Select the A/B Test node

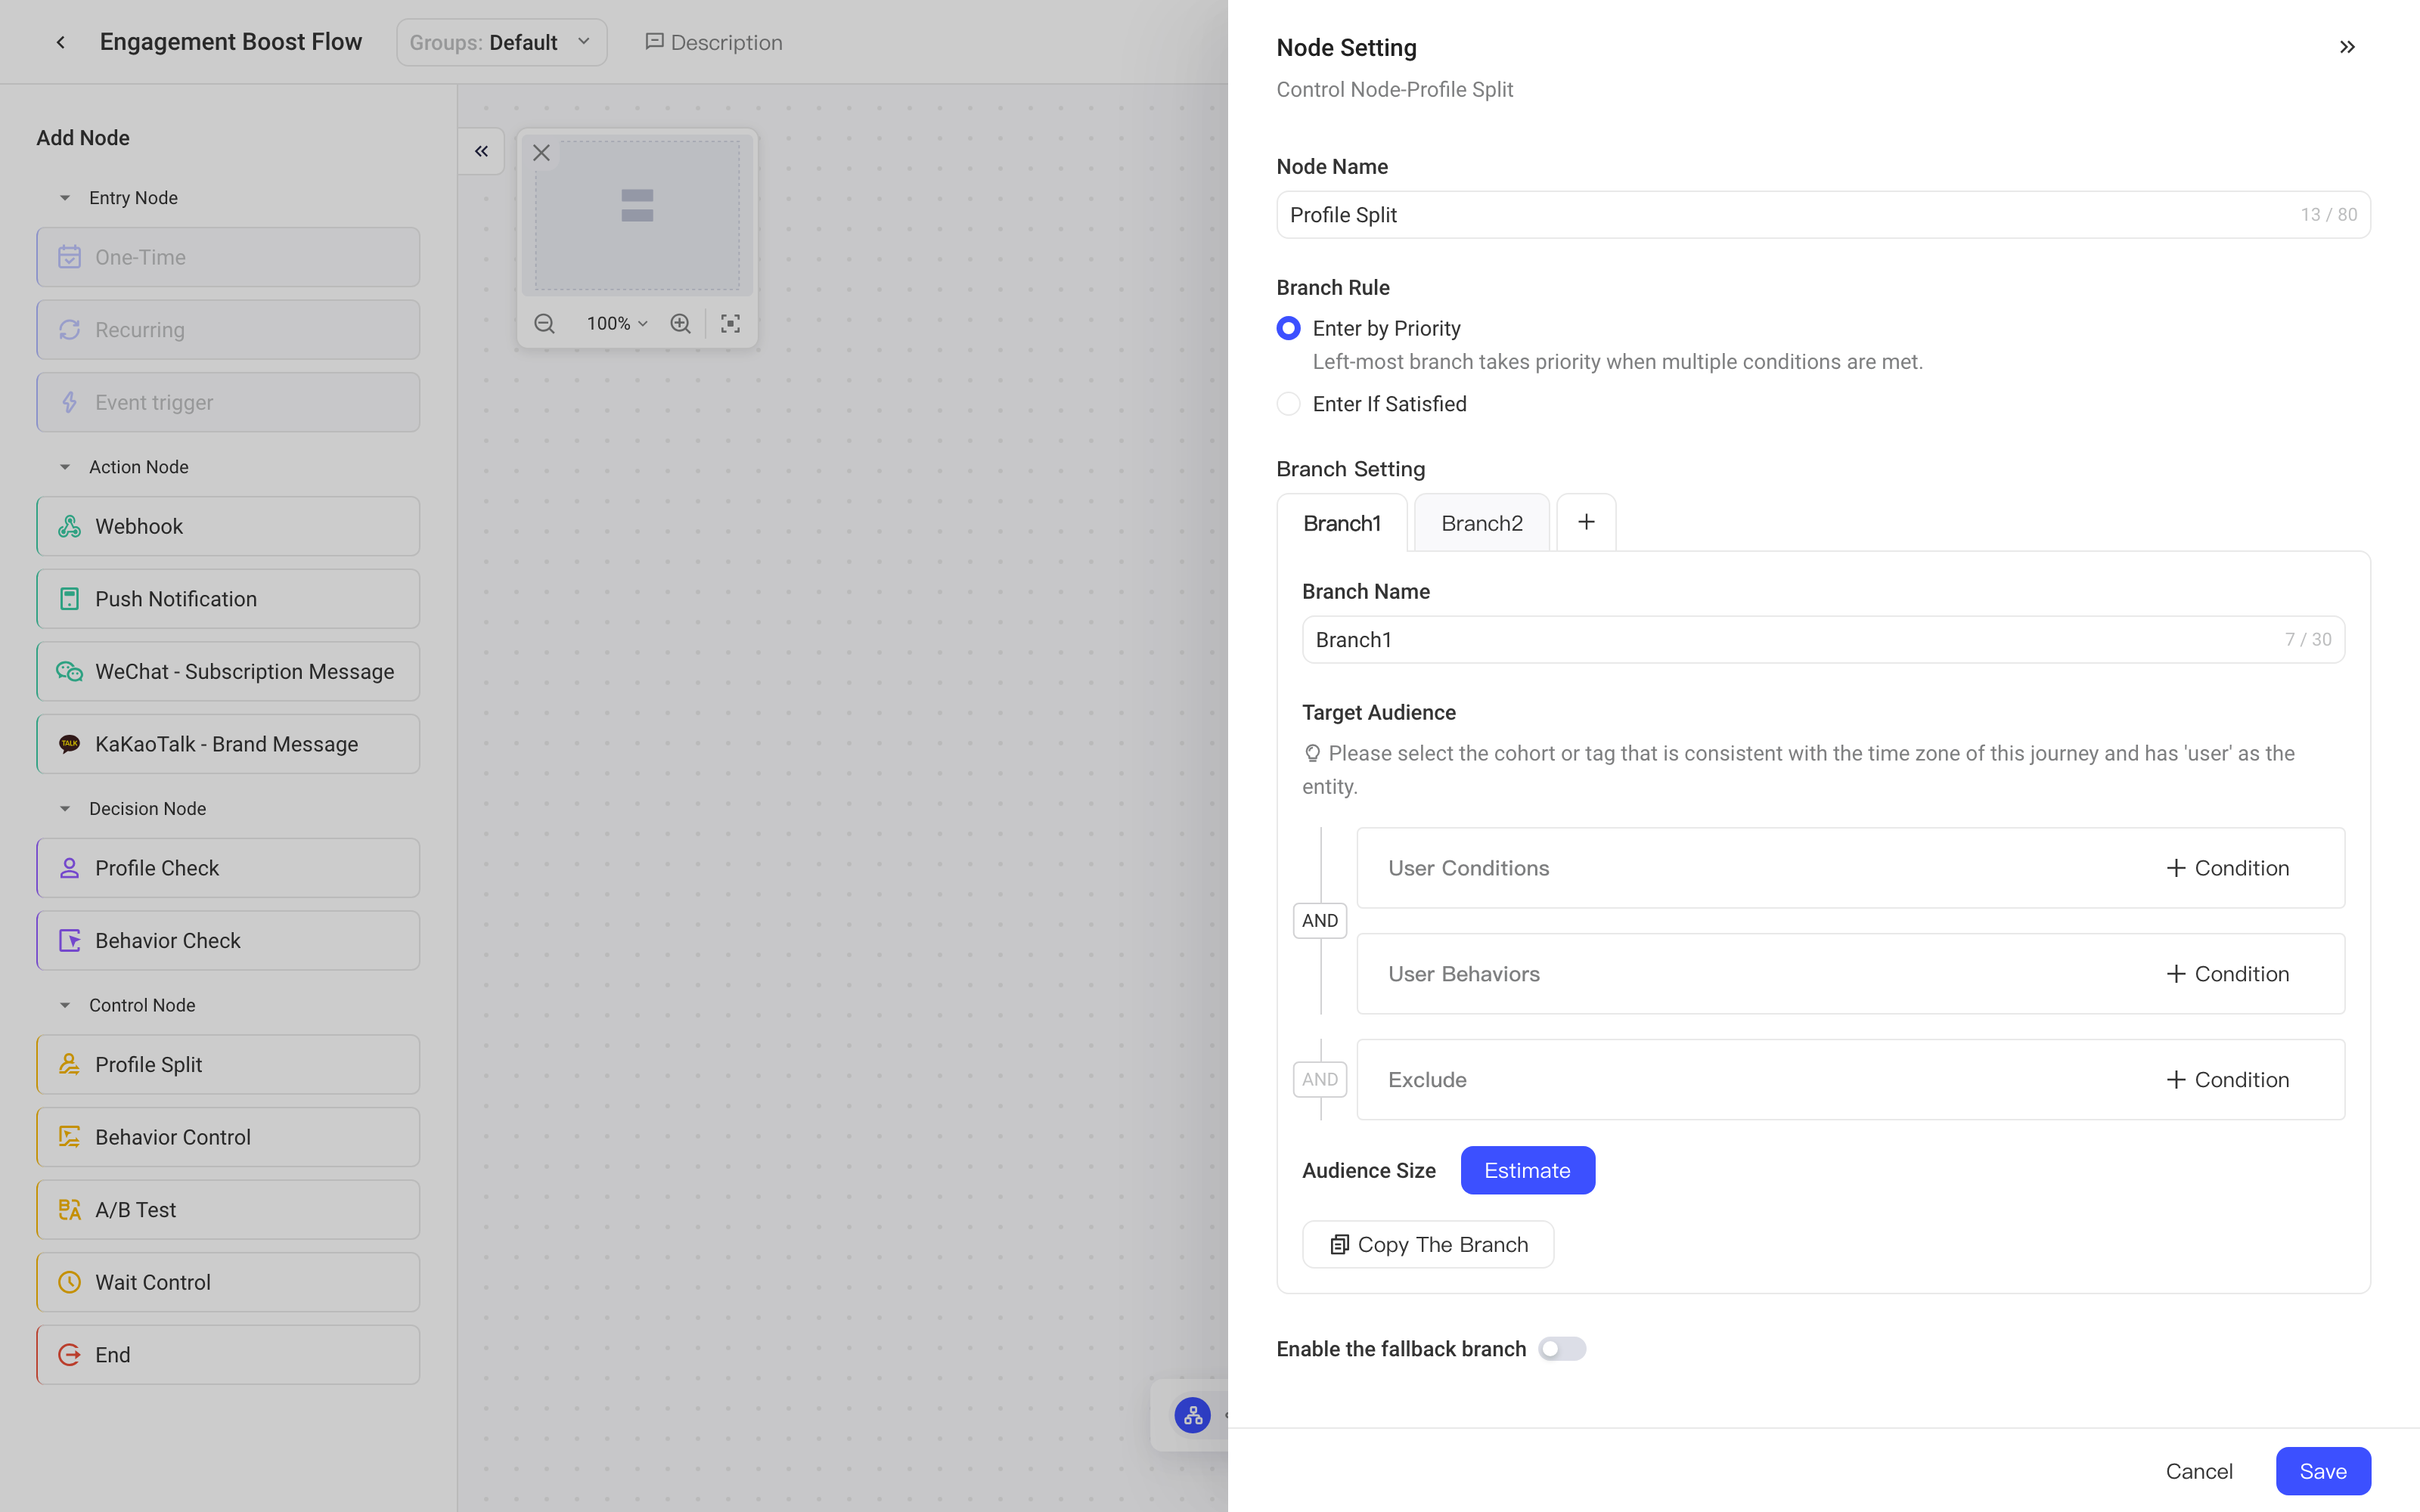228,1209
